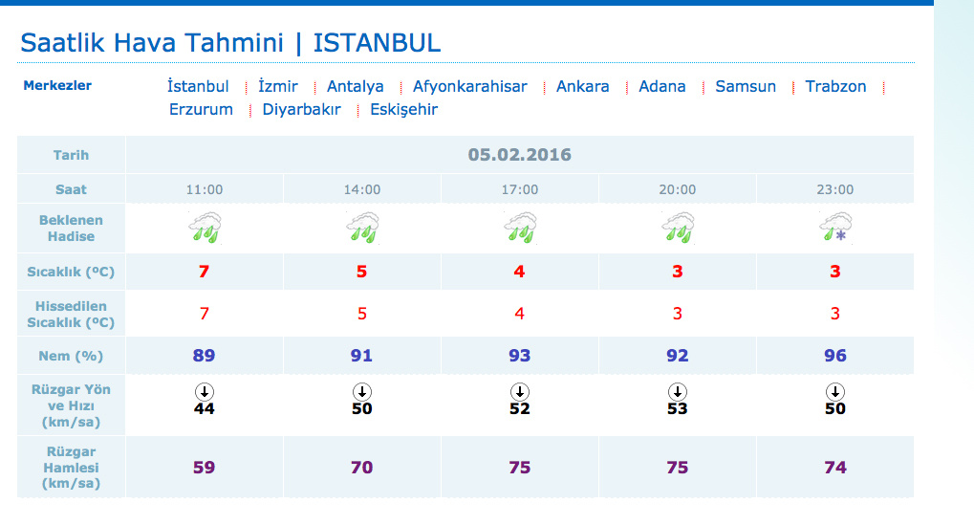Viewport: 974px width, 525px height.
Task: Open the İzmir forecast link
Action: click(x=278, y=86)
